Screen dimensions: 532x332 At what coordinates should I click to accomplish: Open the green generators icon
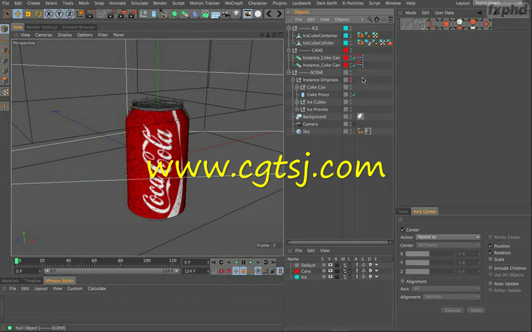[174, 14]
